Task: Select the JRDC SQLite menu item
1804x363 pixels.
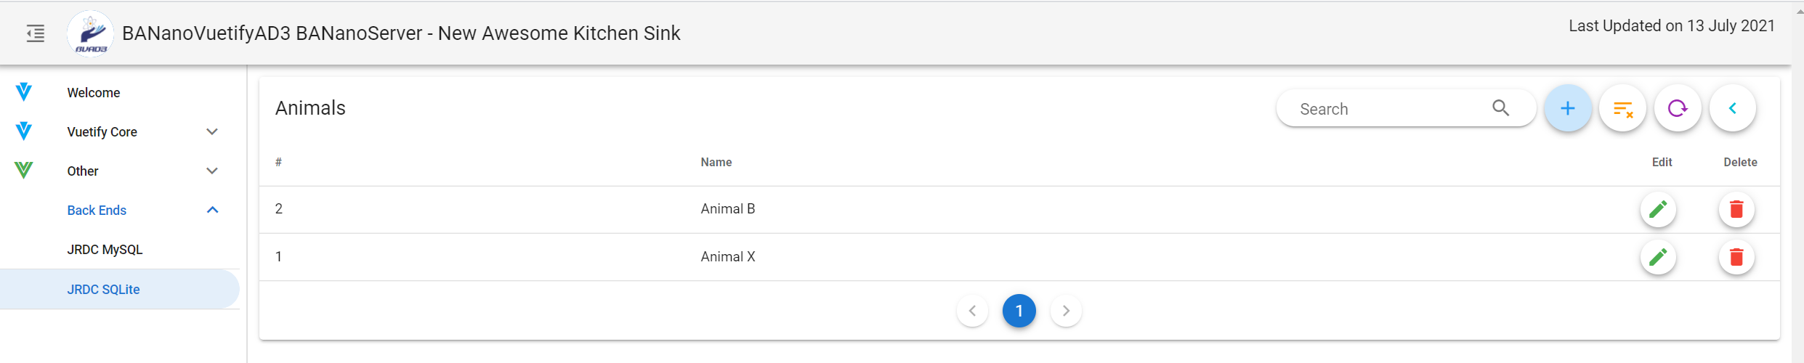Action: pyautogui.click(x=120, y=290)
